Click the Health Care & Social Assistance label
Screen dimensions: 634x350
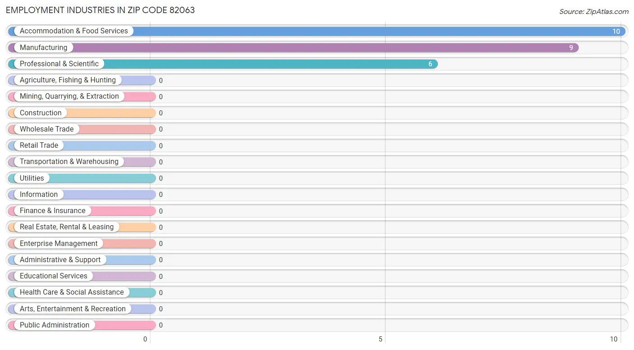[x=72, y=292]
